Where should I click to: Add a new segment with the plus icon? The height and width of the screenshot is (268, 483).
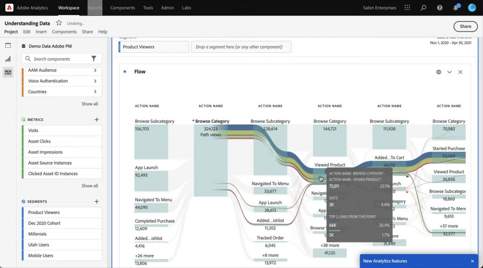(96, 201)
